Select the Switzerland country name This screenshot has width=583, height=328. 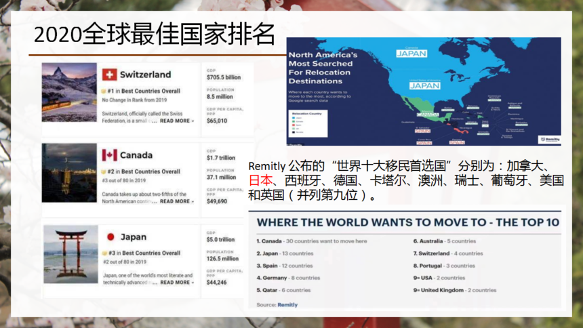click(x=145, y=75)
